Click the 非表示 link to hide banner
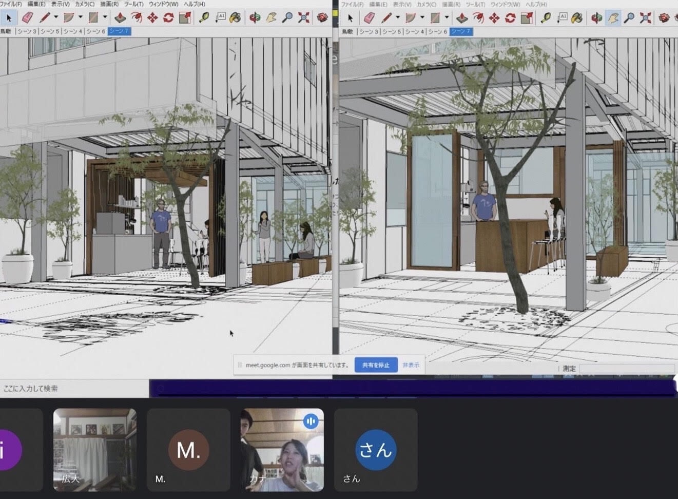Screen dimensions: 678x499 pos(411,365)
